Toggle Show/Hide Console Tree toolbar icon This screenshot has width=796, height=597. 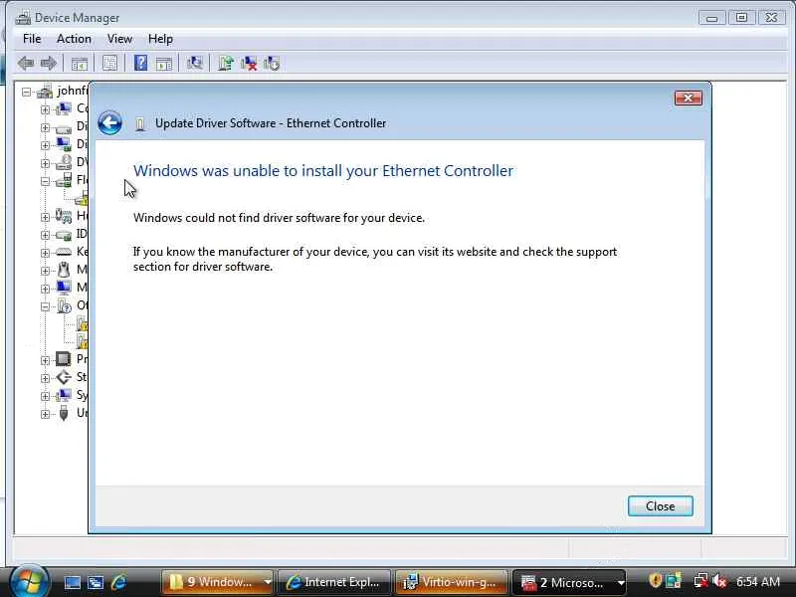click(x=80, y=64)
